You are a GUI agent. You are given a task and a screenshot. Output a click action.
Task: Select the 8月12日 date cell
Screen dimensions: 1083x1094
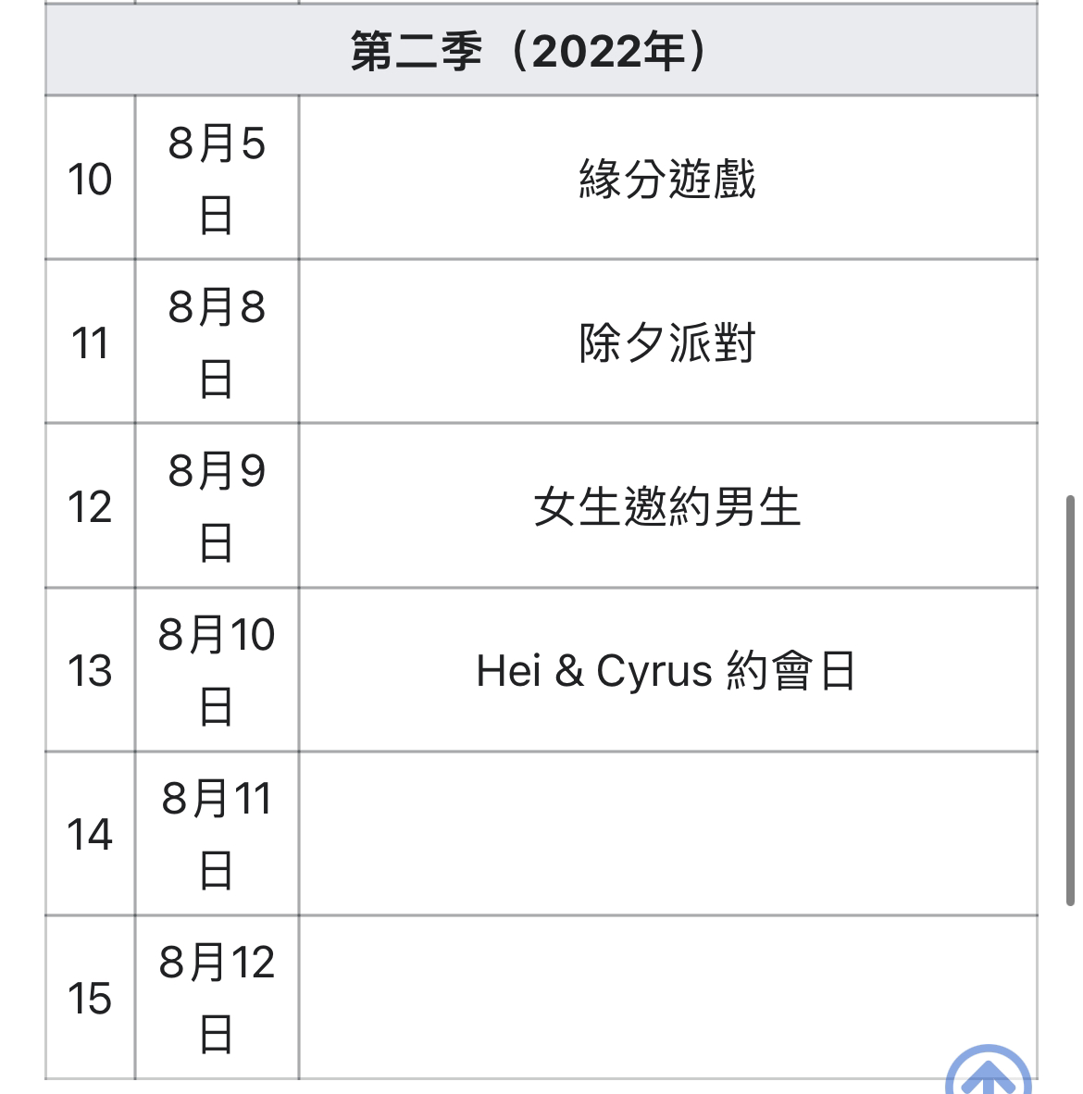point(217,998)
